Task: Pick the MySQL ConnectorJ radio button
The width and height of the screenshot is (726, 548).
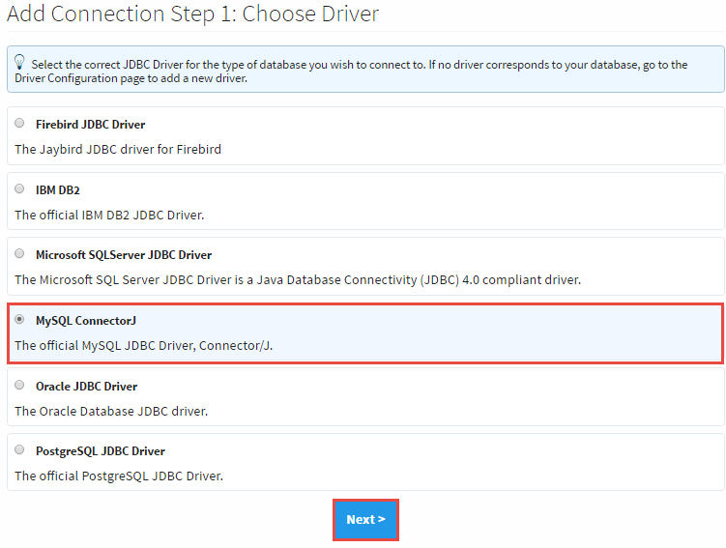Action: click(x=20, y=320)
